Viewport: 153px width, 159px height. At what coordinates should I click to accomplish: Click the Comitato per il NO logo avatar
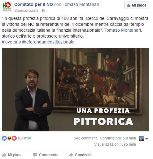tap(7, 7)
